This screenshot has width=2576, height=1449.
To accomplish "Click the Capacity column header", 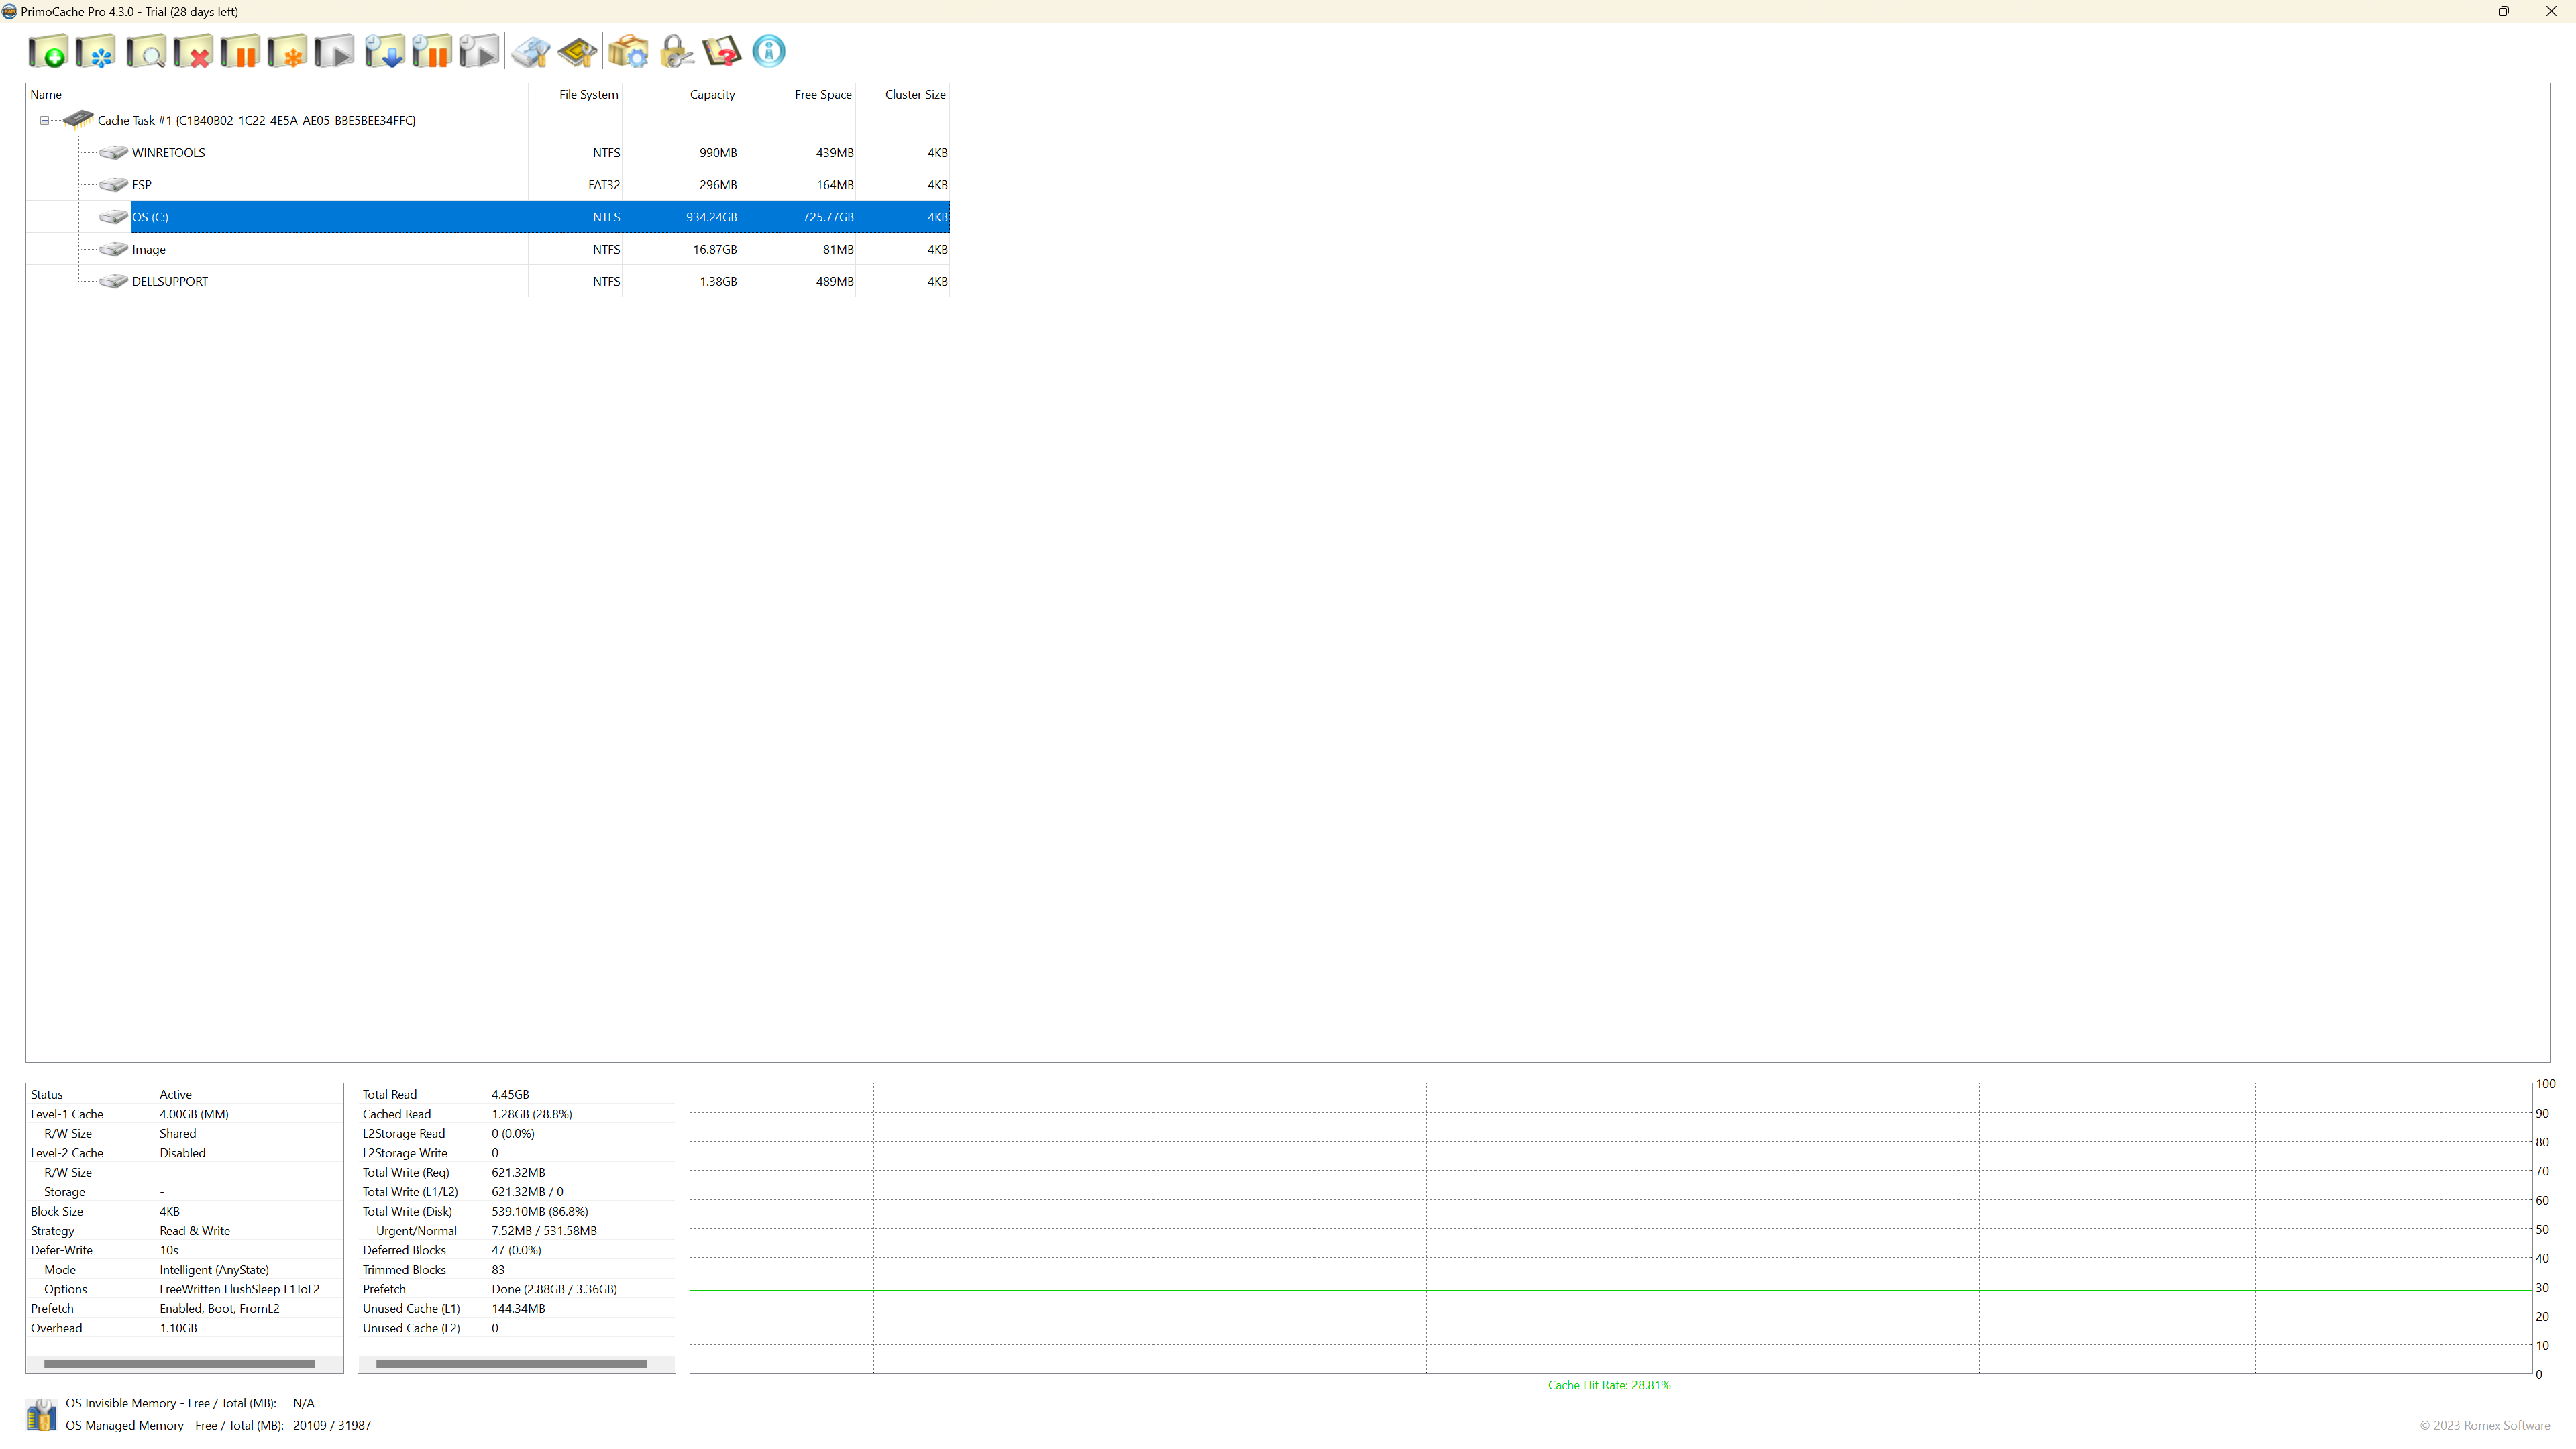I will 680,94.
